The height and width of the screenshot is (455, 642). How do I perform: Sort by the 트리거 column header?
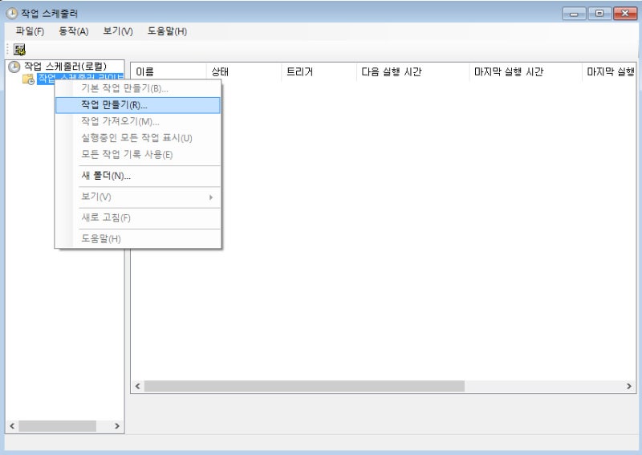tap(319, 72)
